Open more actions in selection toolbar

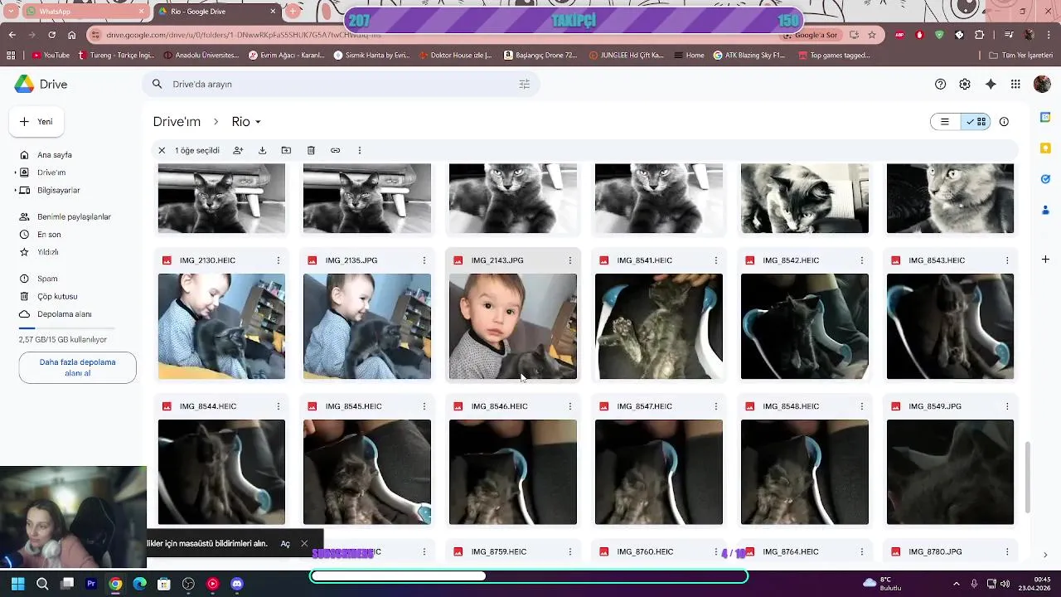click(x=360, y=150)
